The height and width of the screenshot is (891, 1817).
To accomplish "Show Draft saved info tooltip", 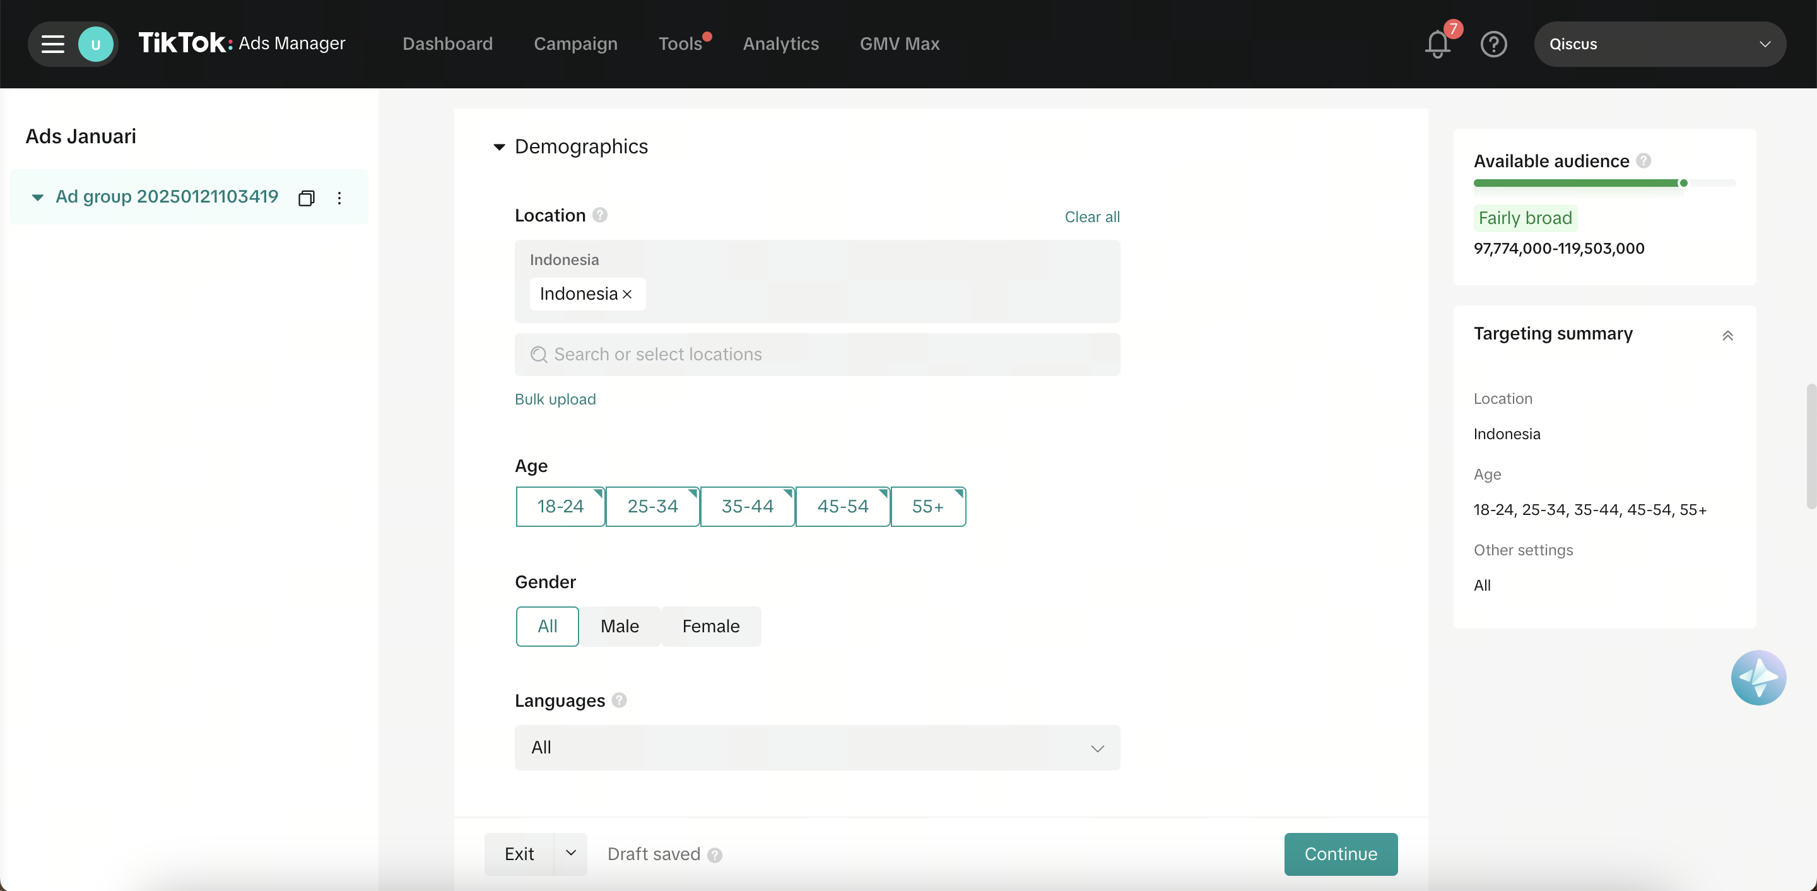I will pyautogui.click(x=715, y=855).
